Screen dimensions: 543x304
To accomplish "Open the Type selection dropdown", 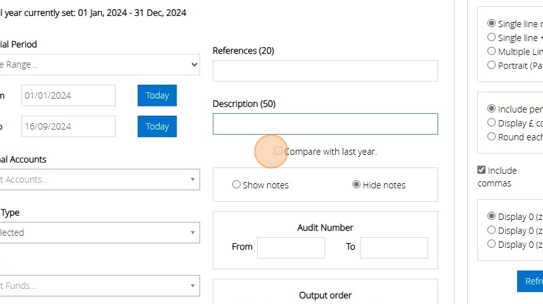I will pyautogui.click(x=98, y=233).
